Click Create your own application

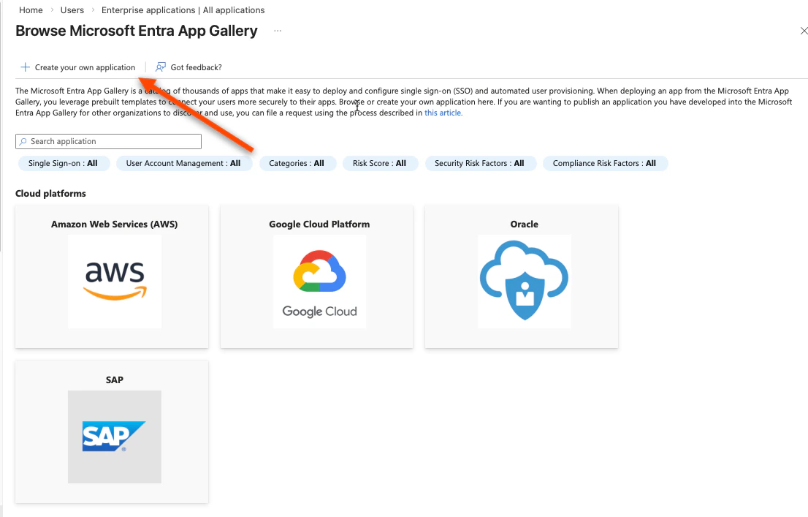pyautogui.click(x=78, y=67)
